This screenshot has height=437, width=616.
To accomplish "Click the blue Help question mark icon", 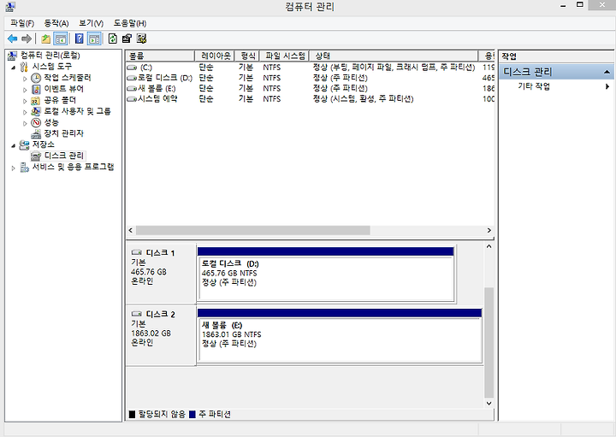I will point(79,38).
